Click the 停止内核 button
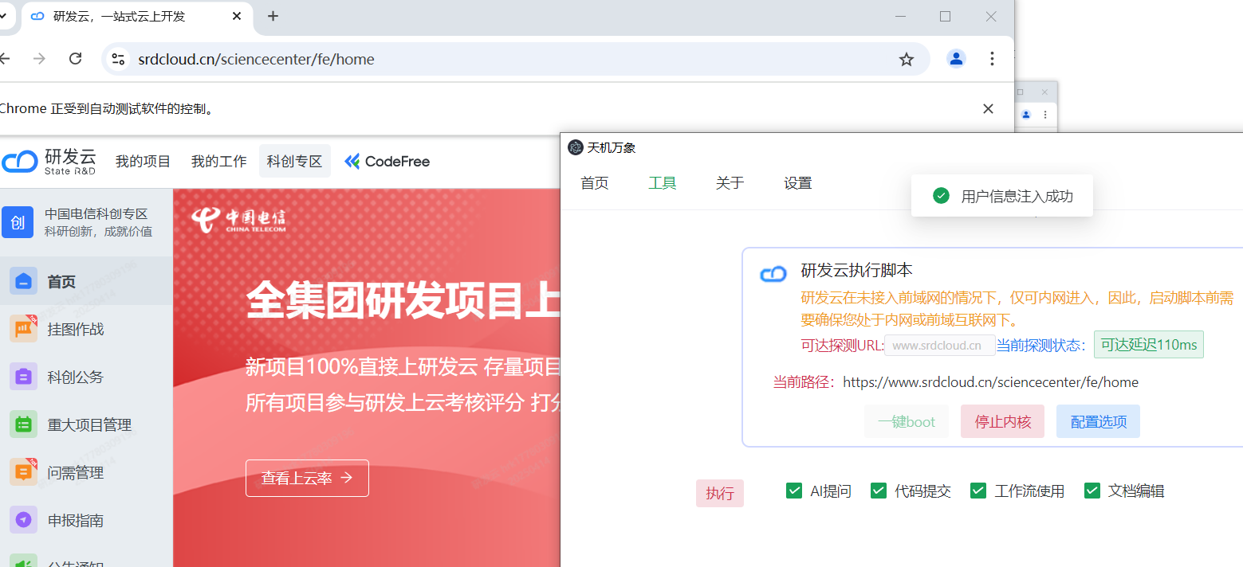The image size is (1243, 567). (x=1002, y=421)
